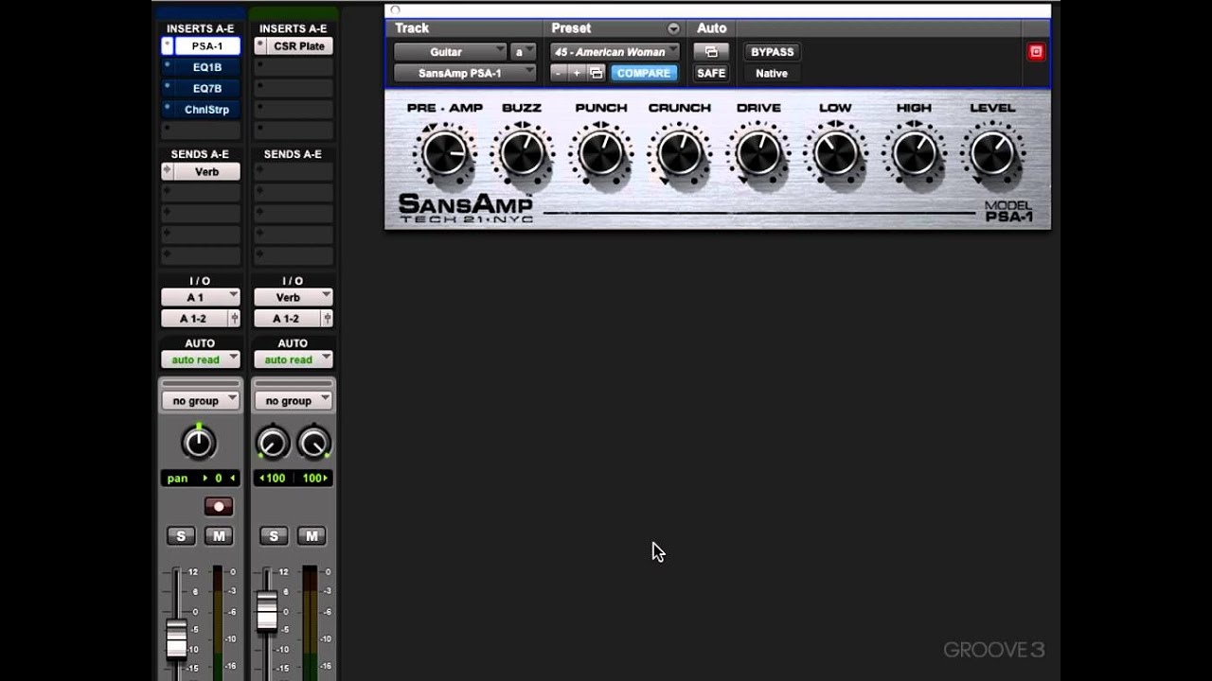The image size is (1212, 681).
Task: Open first track 'no group' selector
Action: pos(200,401)
